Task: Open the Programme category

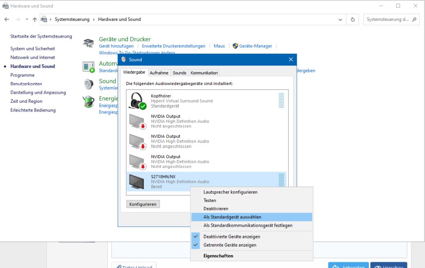Action: point(22,75)
